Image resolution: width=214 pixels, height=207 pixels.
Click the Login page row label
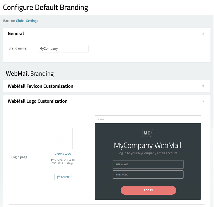pyautogui.click(x=19, y=157)
